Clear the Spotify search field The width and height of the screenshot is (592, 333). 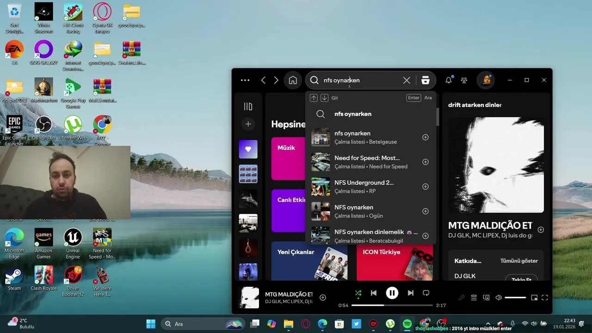point(407,80)
